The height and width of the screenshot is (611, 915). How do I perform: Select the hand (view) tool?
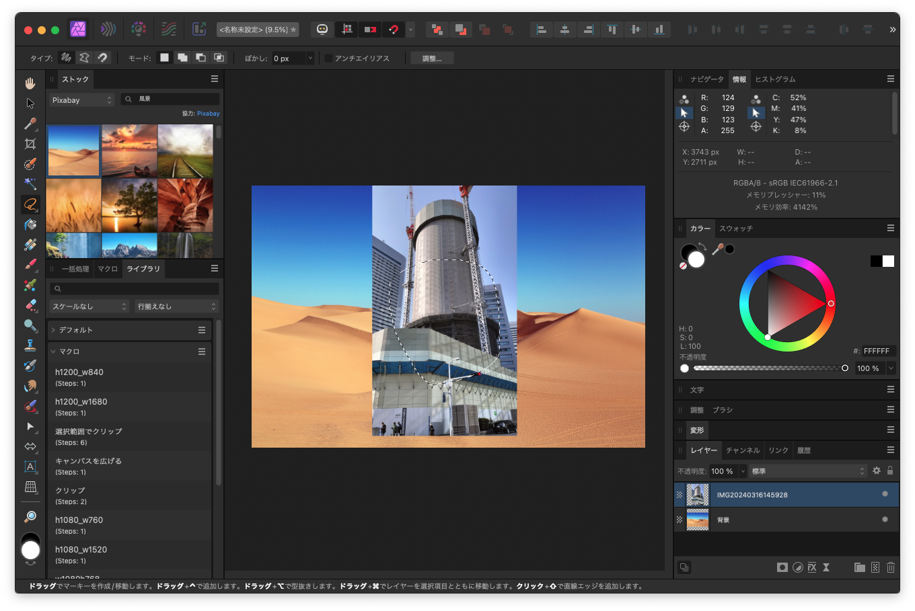click(x=30, y=83)
